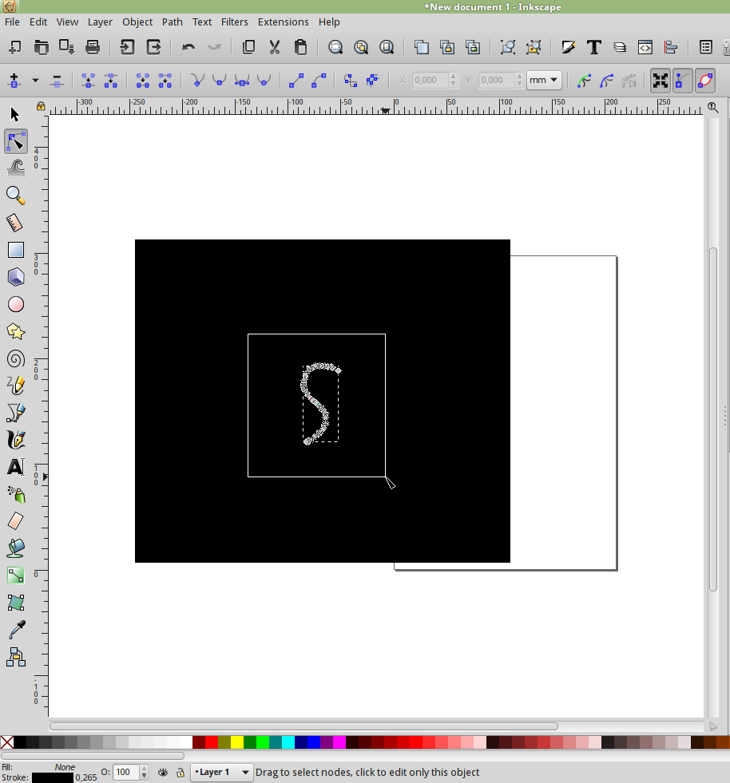Click the Cut scissors icon

click(275, 47)
